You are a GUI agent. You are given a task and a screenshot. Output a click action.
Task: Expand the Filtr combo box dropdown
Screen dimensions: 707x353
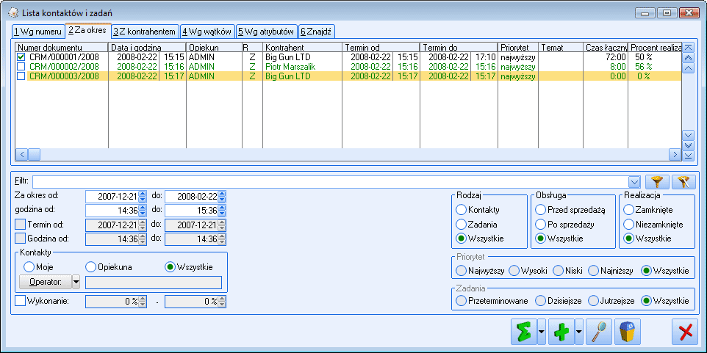pyautogui.click(x=634, y=181)
